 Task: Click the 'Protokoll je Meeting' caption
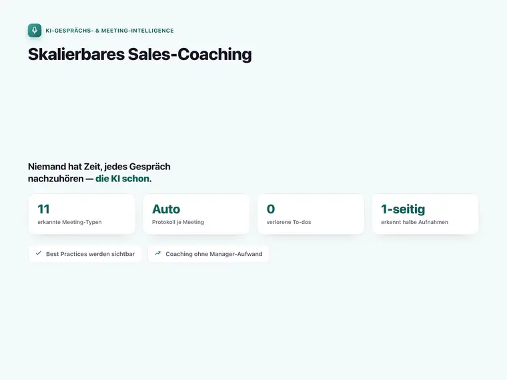178,222
